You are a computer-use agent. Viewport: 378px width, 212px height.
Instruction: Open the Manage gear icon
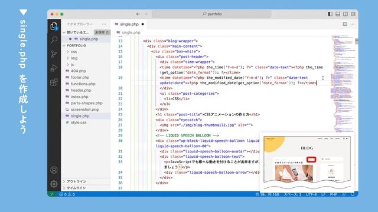coord(54,184)
